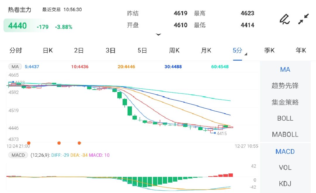Click the 10:4436 moving average value
The width and height of the screenshot is (316, 193).
(x=80, y=67)
